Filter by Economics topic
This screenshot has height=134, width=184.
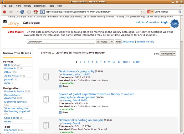click(11, 130)
